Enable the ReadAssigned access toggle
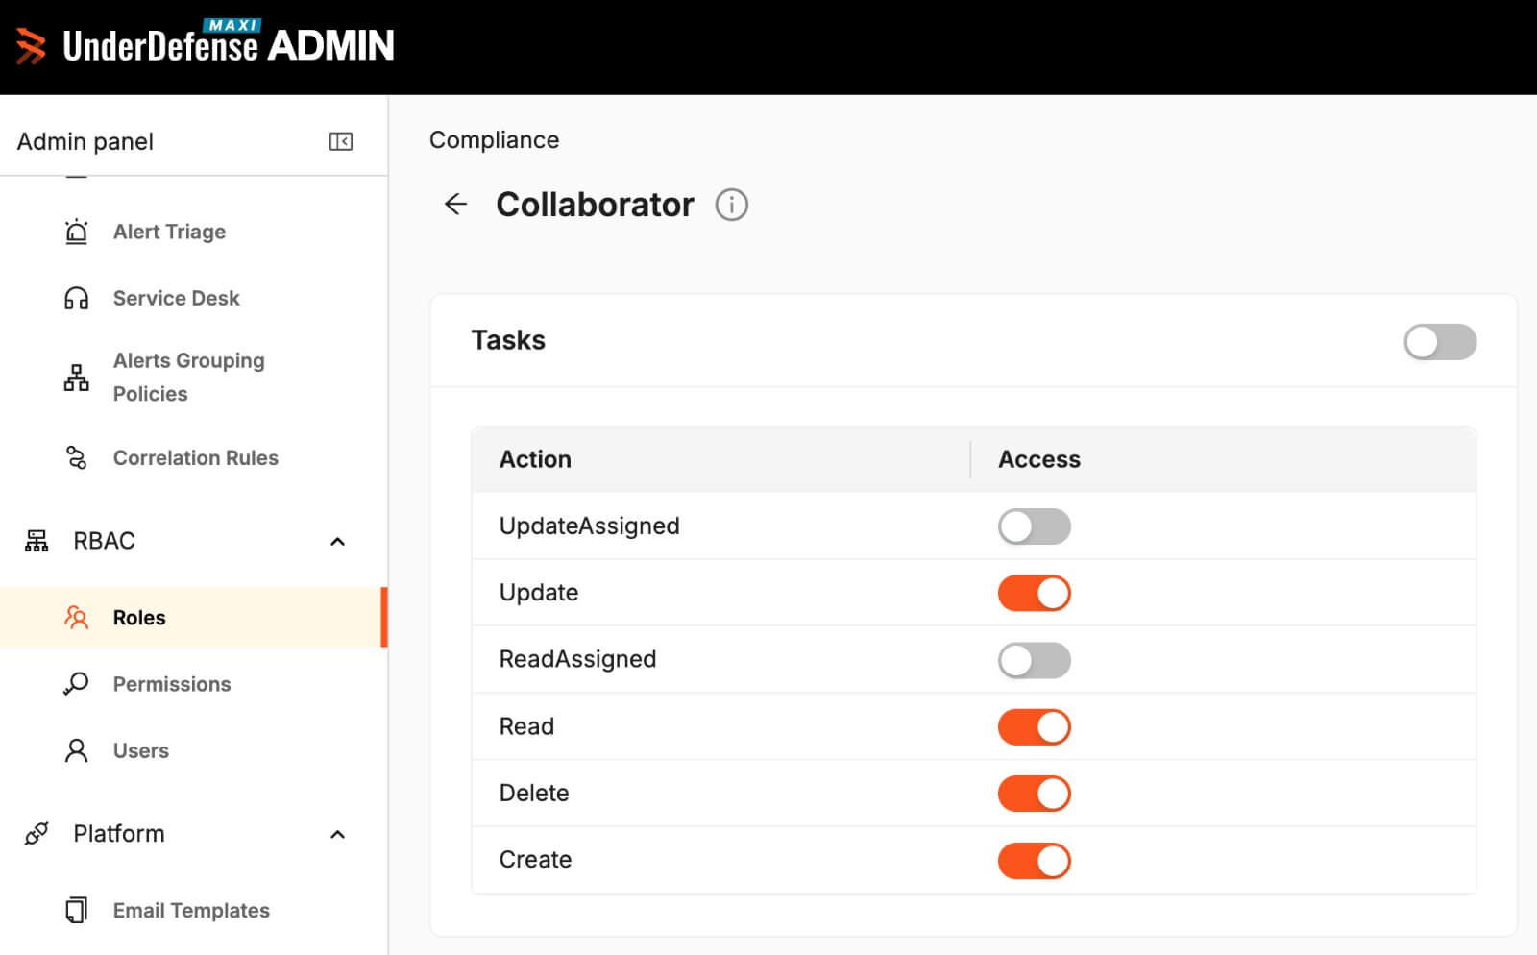 coord(1035,660)
